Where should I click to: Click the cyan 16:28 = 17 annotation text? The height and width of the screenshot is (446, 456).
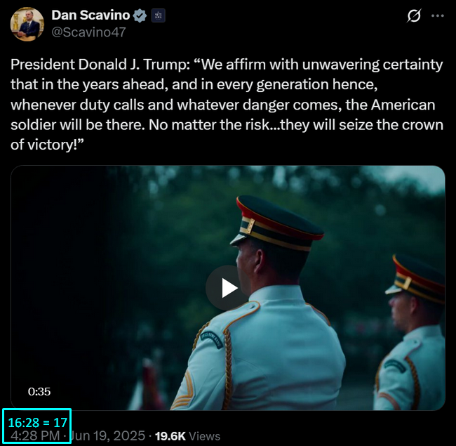click(x=37, y=422)
